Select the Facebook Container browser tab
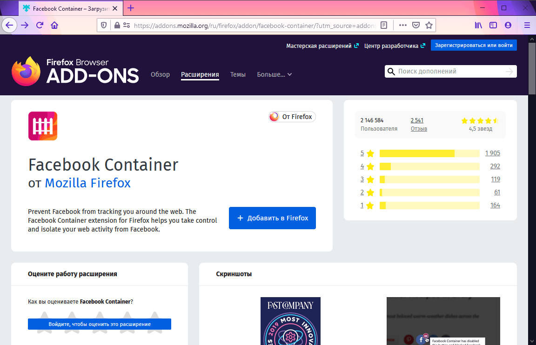536x345 pixels. tap(71, 8)
